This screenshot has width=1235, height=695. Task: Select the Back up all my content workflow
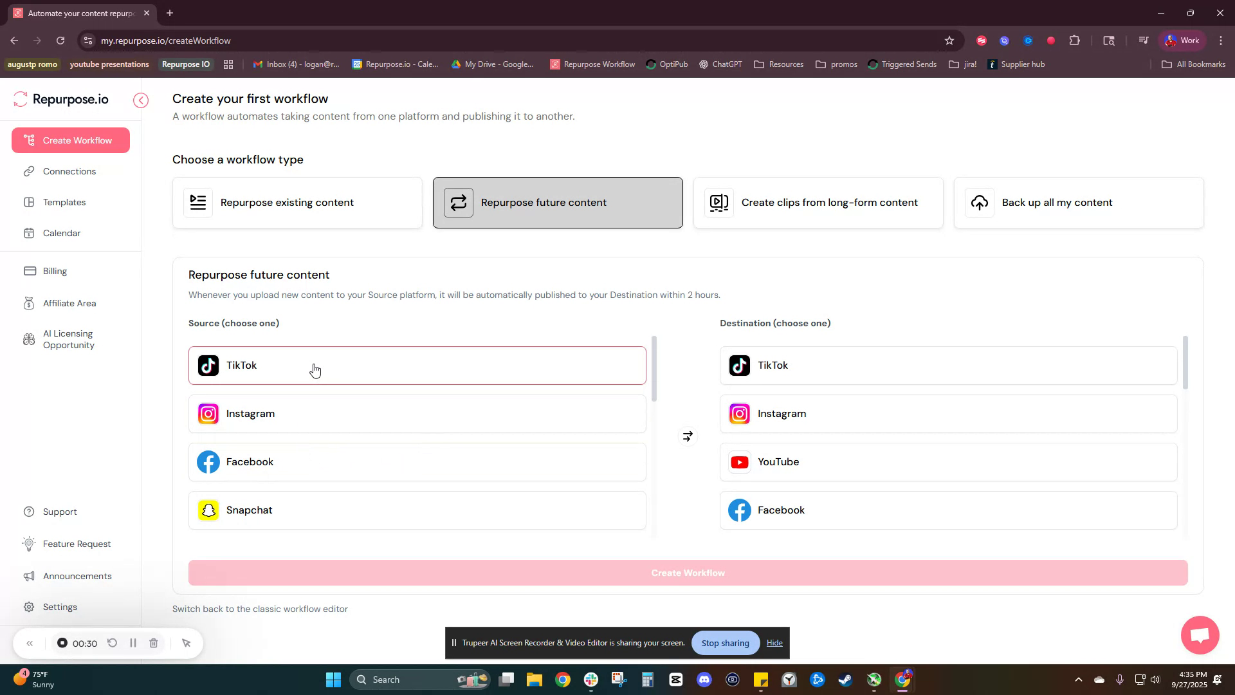point(1078,202)
